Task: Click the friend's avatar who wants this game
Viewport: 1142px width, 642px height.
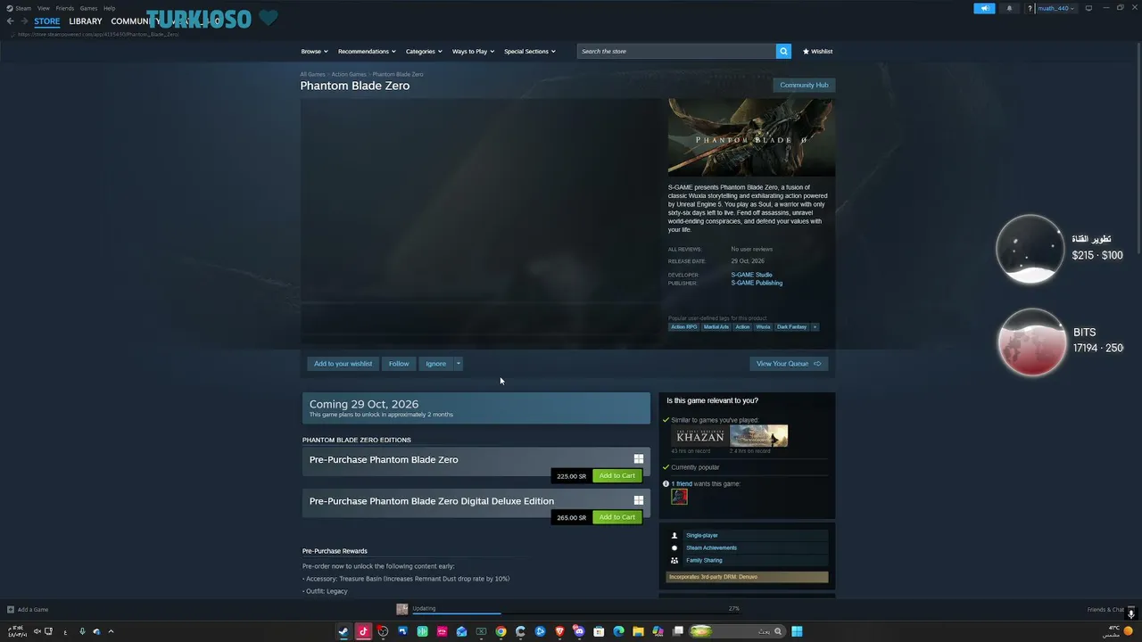Action: pos(679,497)
